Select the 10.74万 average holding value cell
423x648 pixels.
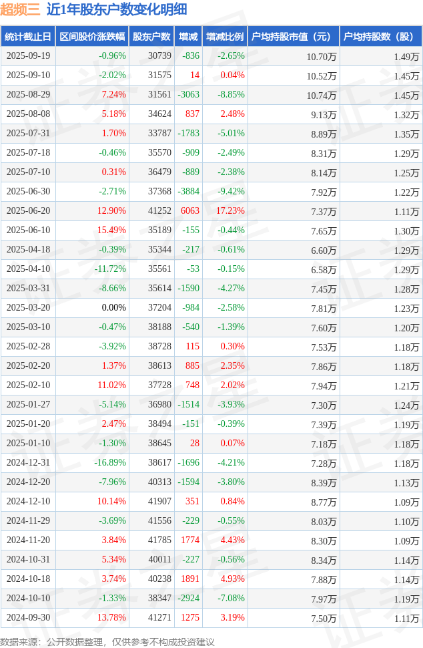coord(322,95)
